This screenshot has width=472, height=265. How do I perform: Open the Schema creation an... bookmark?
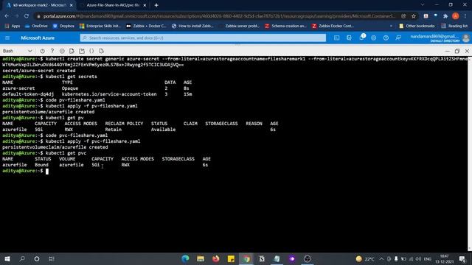[285, 26]
